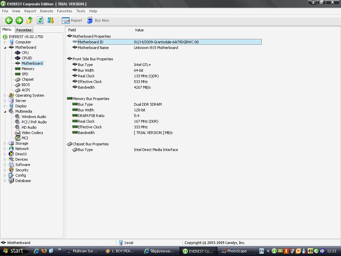Viewport: 341px width, 256px height.
Task: Select the BIOS icon in tree
Action: 18,85
